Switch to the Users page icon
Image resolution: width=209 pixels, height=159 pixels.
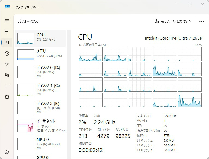(x=7, y=75)
